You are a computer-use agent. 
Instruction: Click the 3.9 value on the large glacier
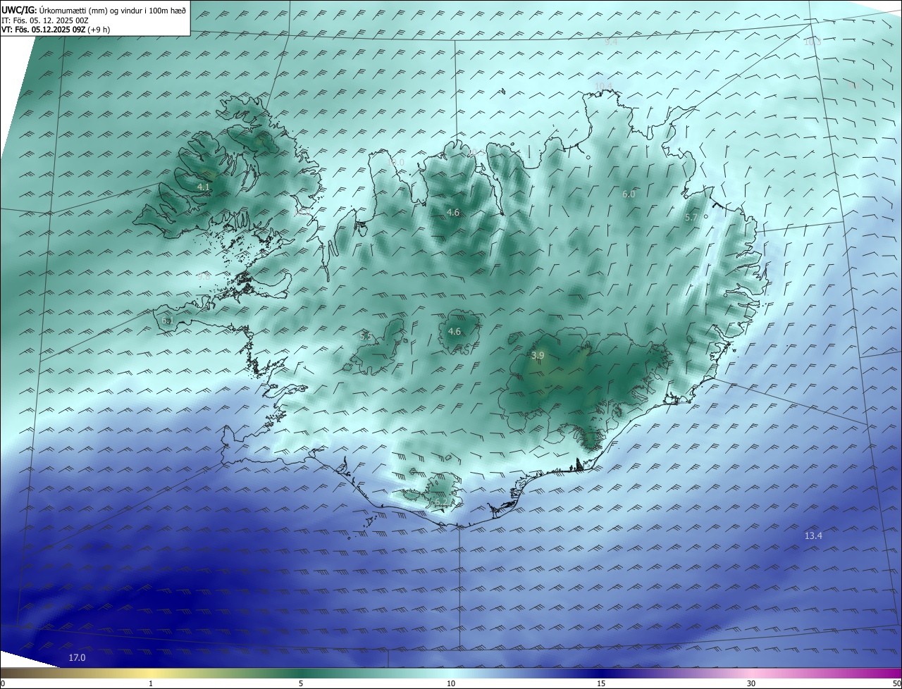(x=538, y=356)
